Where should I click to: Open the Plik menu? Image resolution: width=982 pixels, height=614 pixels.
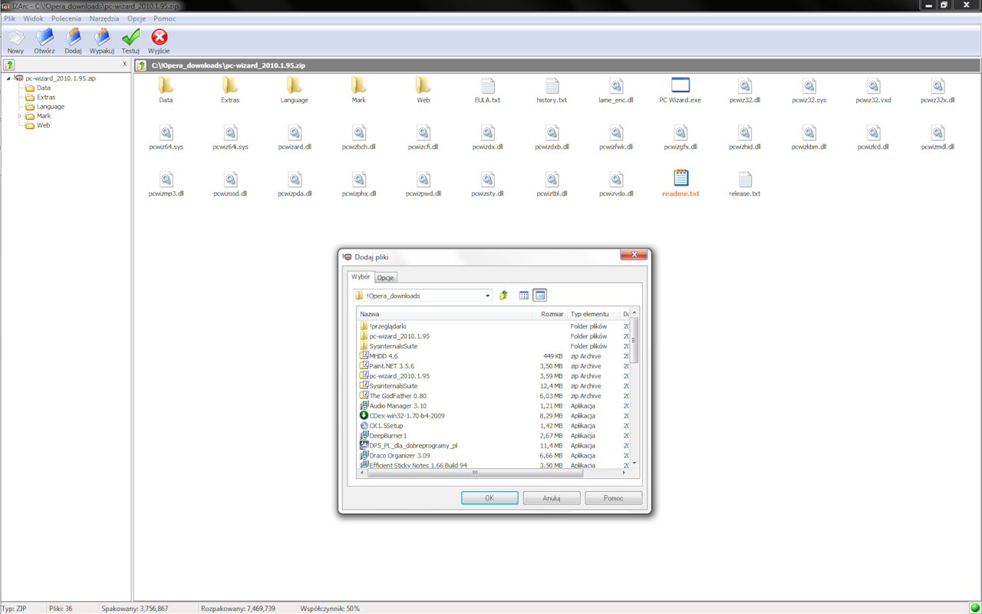10,18
